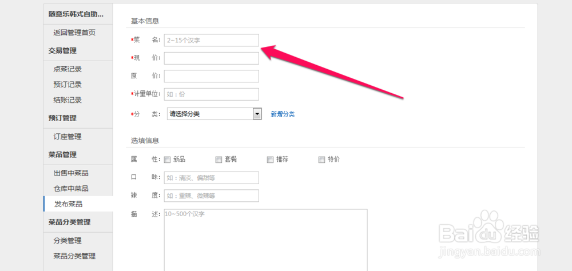The height and width of the screenshot is (271, 572).
Task: Click the 交易管理 section heading
Action: tap(63, 51)
